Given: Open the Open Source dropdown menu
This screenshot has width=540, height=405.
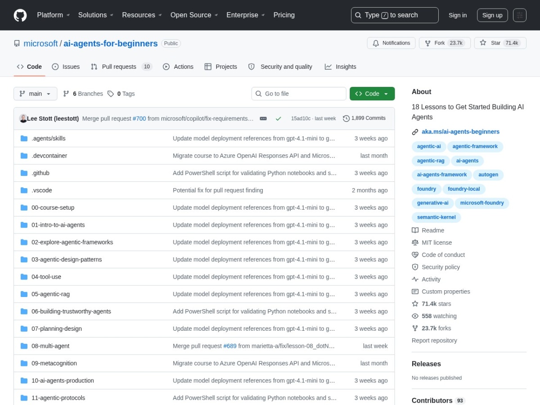Looking at the screenshot, I should point(194,15).
